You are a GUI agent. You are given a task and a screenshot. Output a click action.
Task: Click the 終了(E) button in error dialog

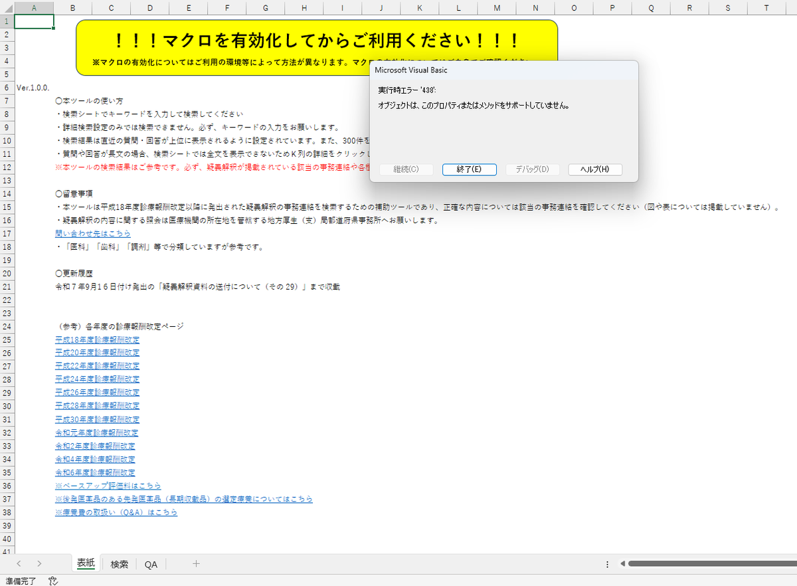(x=469, y=169)
